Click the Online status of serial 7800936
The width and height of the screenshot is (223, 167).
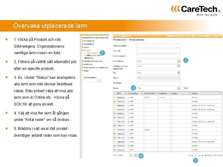[194, 130]
